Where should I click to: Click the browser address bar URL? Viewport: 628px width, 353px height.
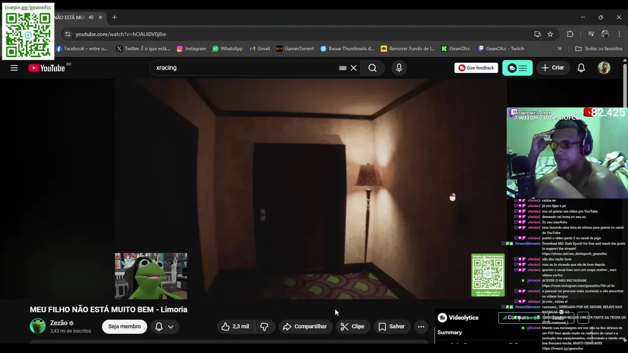[121, 34]
